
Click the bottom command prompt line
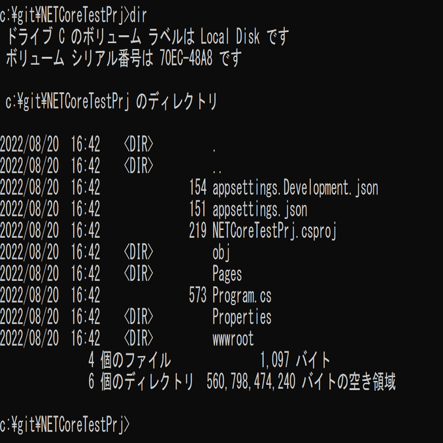65,425
